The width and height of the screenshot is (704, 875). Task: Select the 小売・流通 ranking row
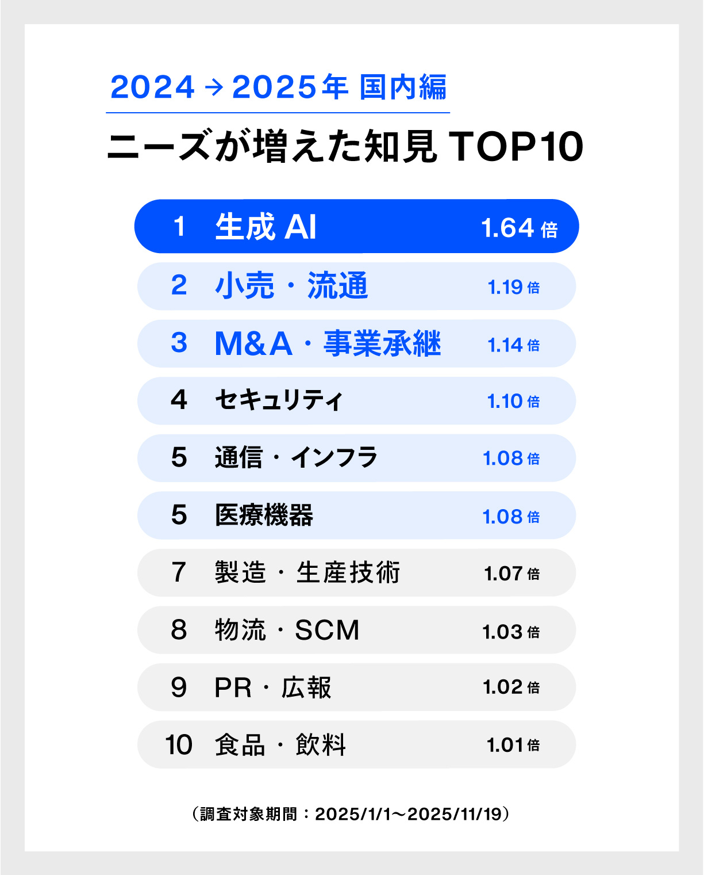click(x=356, y=286)
